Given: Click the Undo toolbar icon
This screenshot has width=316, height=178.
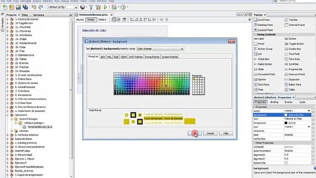Looking at the screenshot, I should [34, 7].
